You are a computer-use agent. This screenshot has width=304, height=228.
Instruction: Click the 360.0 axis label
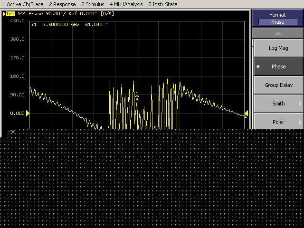[x=17, y=39]
